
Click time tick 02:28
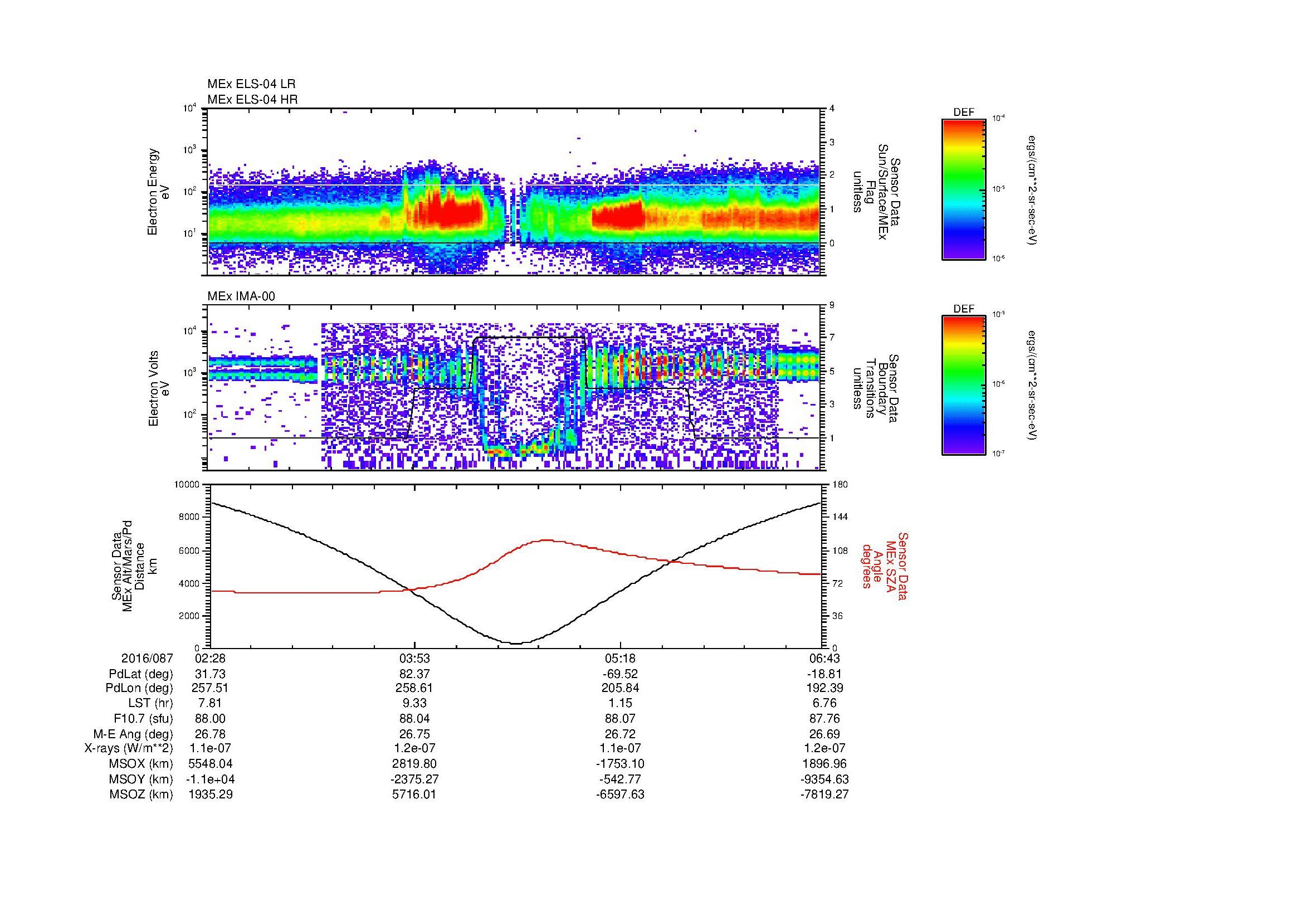click(x=210, y=658)
